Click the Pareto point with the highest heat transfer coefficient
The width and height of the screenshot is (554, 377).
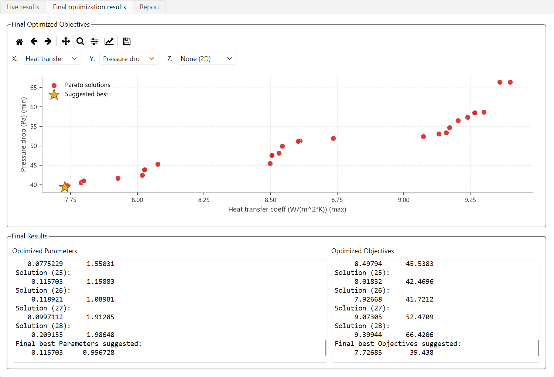pyautogui.click(x=510, y=82)
